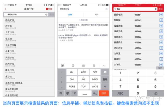Select 千岛沙拉酱 food item

29,46
